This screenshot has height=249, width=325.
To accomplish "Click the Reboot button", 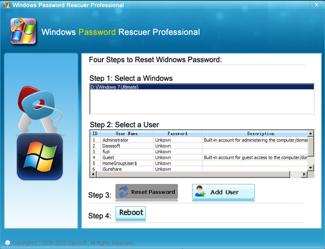I will (x=131, y=213).
